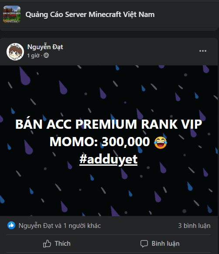Viewport: 219px width, 254px height.
Task: Click the laughing emoji in the post
Action: coord(161,142)
